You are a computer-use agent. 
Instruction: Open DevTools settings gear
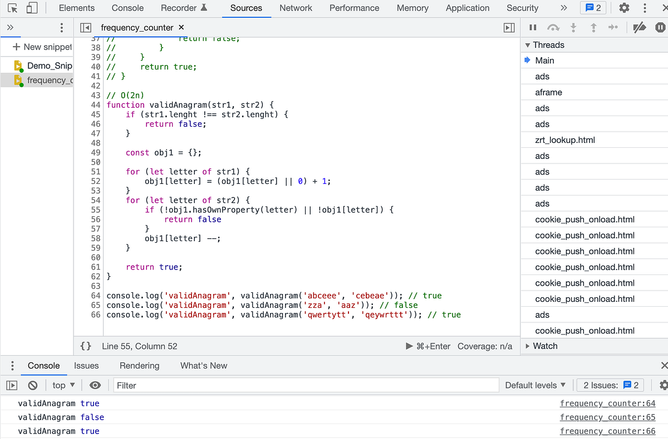point(624,8)
